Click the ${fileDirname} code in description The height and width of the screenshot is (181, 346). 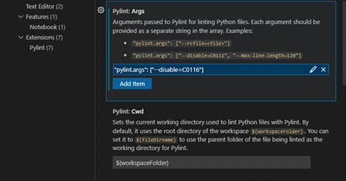coord(156,140)
